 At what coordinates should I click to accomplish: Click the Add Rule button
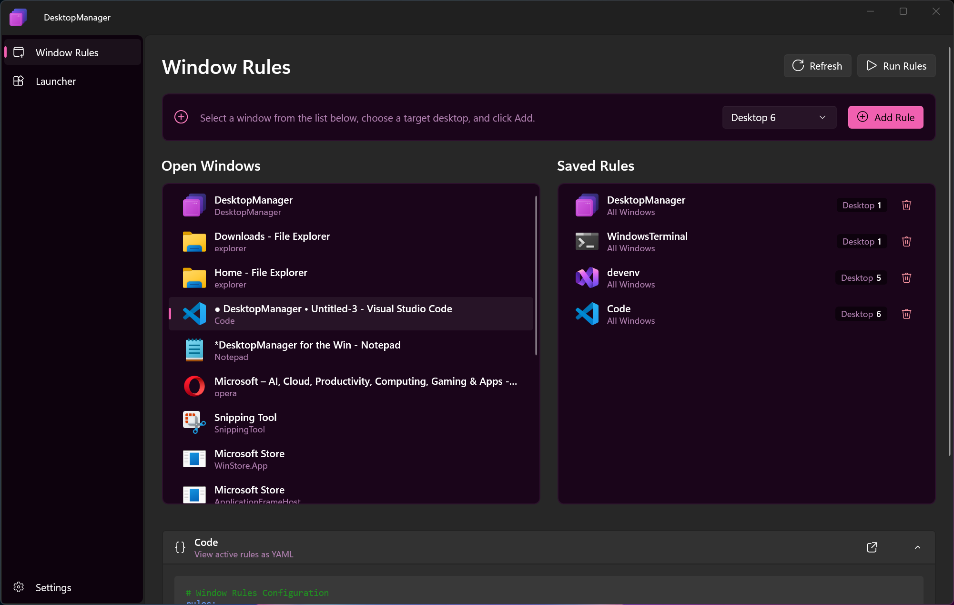point(885,117)
